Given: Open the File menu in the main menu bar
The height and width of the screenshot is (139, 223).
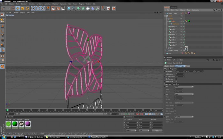Looking at the screenshot, I should (2, 4).
